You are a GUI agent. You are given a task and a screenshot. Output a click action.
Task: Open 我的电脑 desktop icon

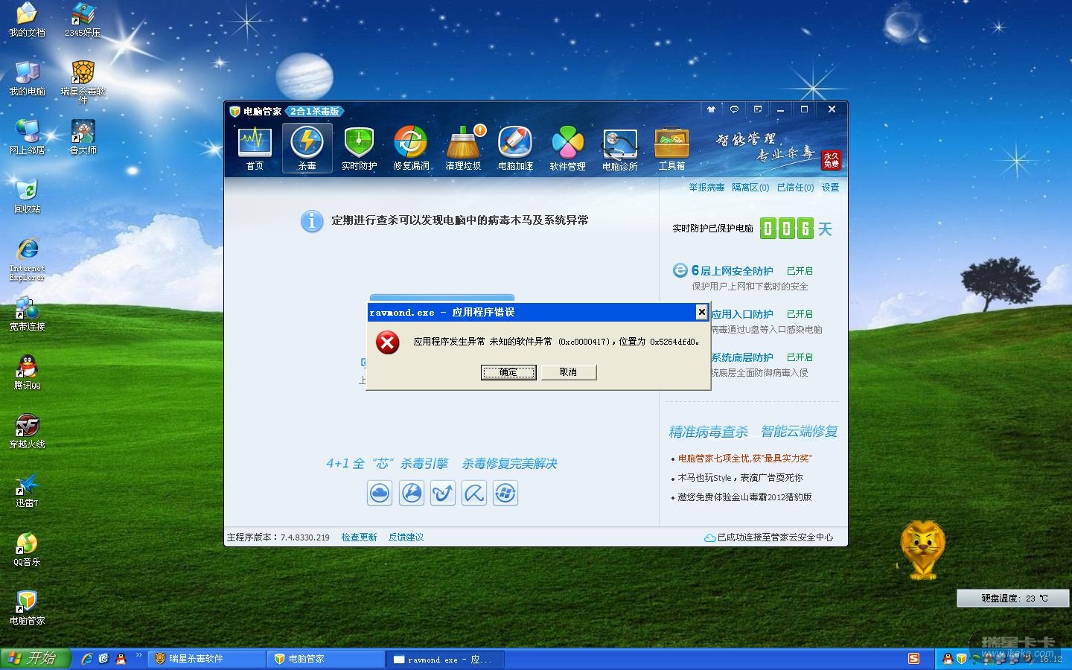click(27, 79)
